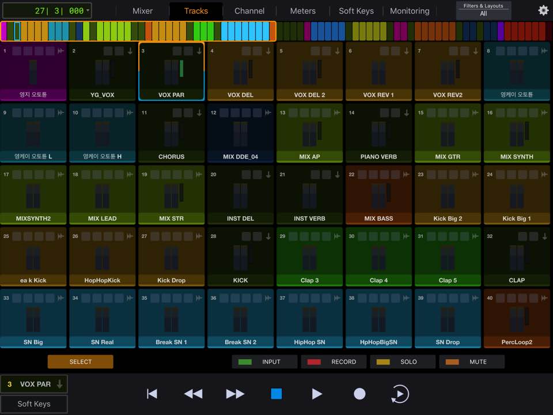Select the SN Drop track tile
Screen dimensions: 553x415
coord(448,319)
